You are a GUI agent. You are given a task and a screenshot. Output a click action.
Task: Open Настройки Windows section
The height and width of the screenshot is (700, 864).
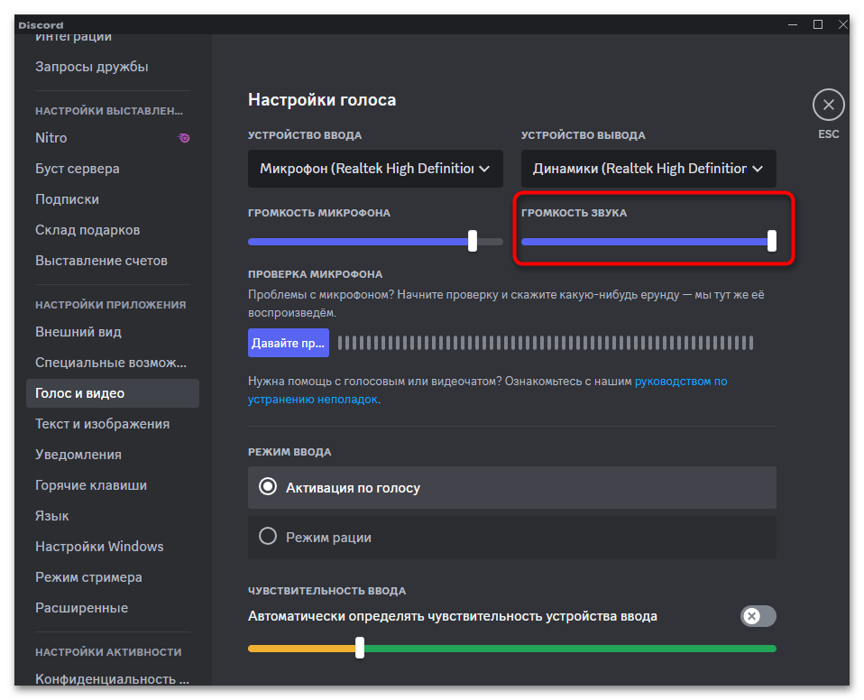coord(113,547)
